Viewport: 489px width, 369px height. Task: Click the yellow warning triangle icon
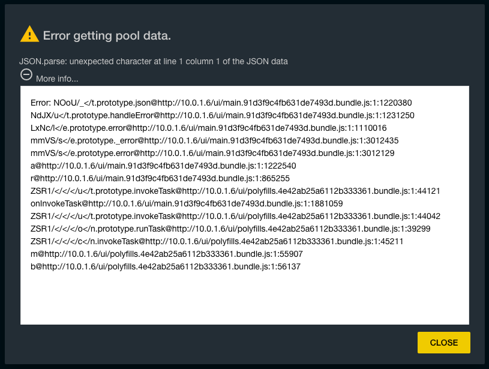point(29,34)
